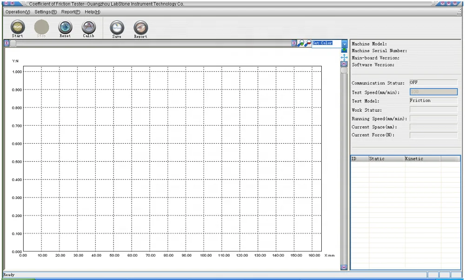Screen dimensions: 465x280
Task: Click vertical scrollbar down arrow button
Action: pos(344,267)
